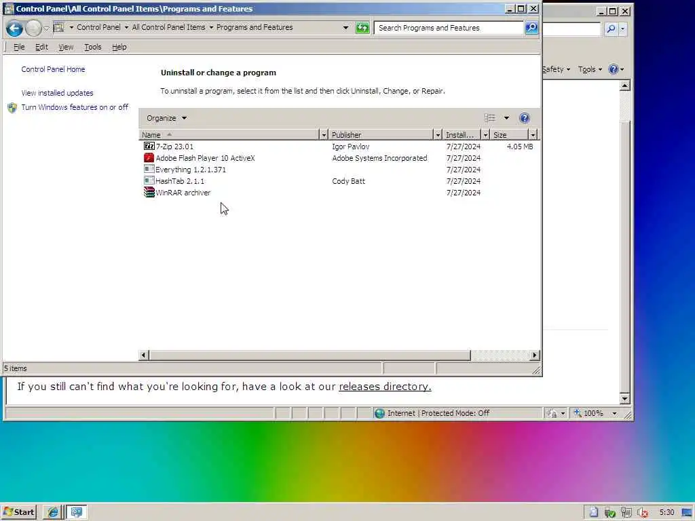The height and width of the screenshot is (521, 695).
Task: Click the control panel icon in address bar
Action: [58, 27]
